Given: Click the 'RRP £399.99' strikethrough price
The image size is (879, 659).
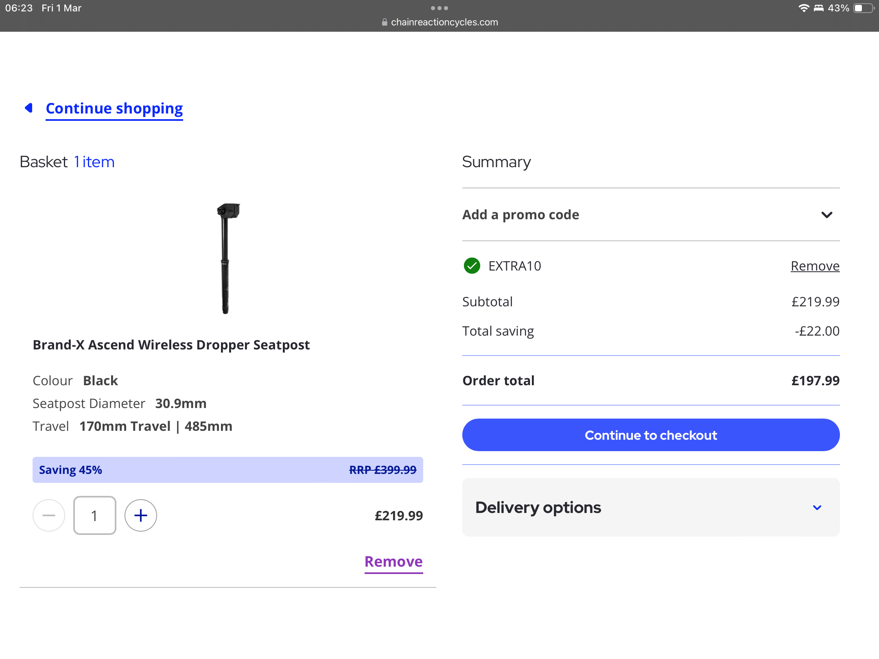Looking at the screenshot, I should coord(383,470).
